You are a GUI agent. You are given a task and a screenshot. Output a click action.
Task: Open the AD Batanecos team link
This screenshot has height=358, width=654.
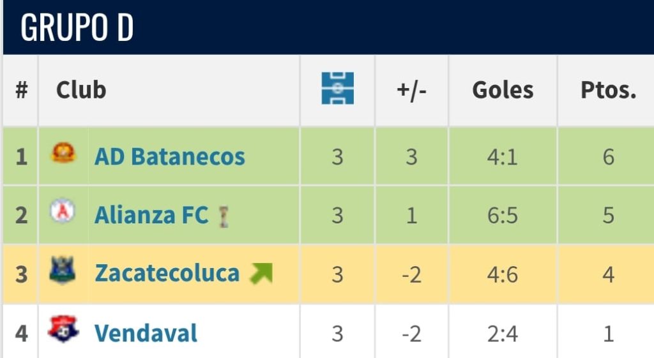[x=169, y=156]
